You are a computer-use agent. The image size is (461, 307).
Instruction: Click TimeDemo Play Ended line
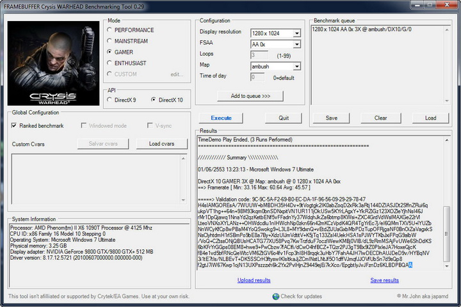tap(245, 139)
